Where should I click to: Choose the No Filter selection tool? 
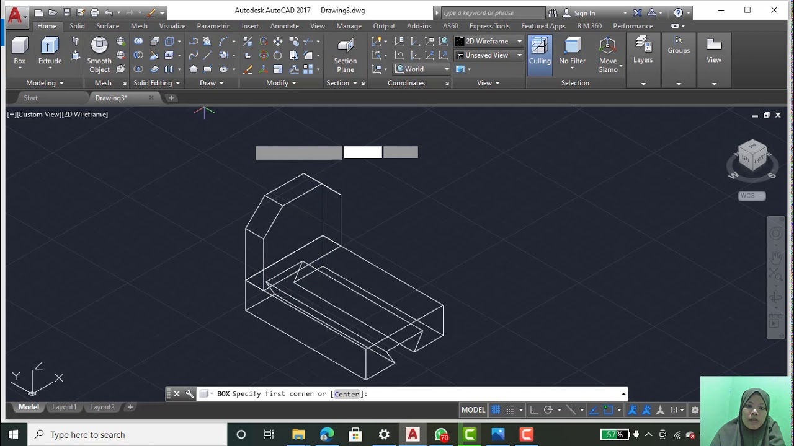(x=572, y=51)
